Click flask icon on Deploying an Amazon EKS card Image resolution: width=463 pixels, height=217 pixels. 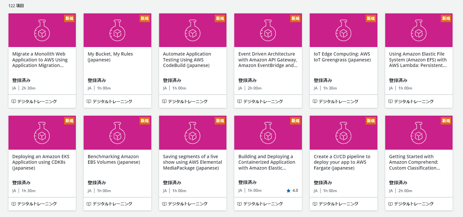tap(42, 133)
